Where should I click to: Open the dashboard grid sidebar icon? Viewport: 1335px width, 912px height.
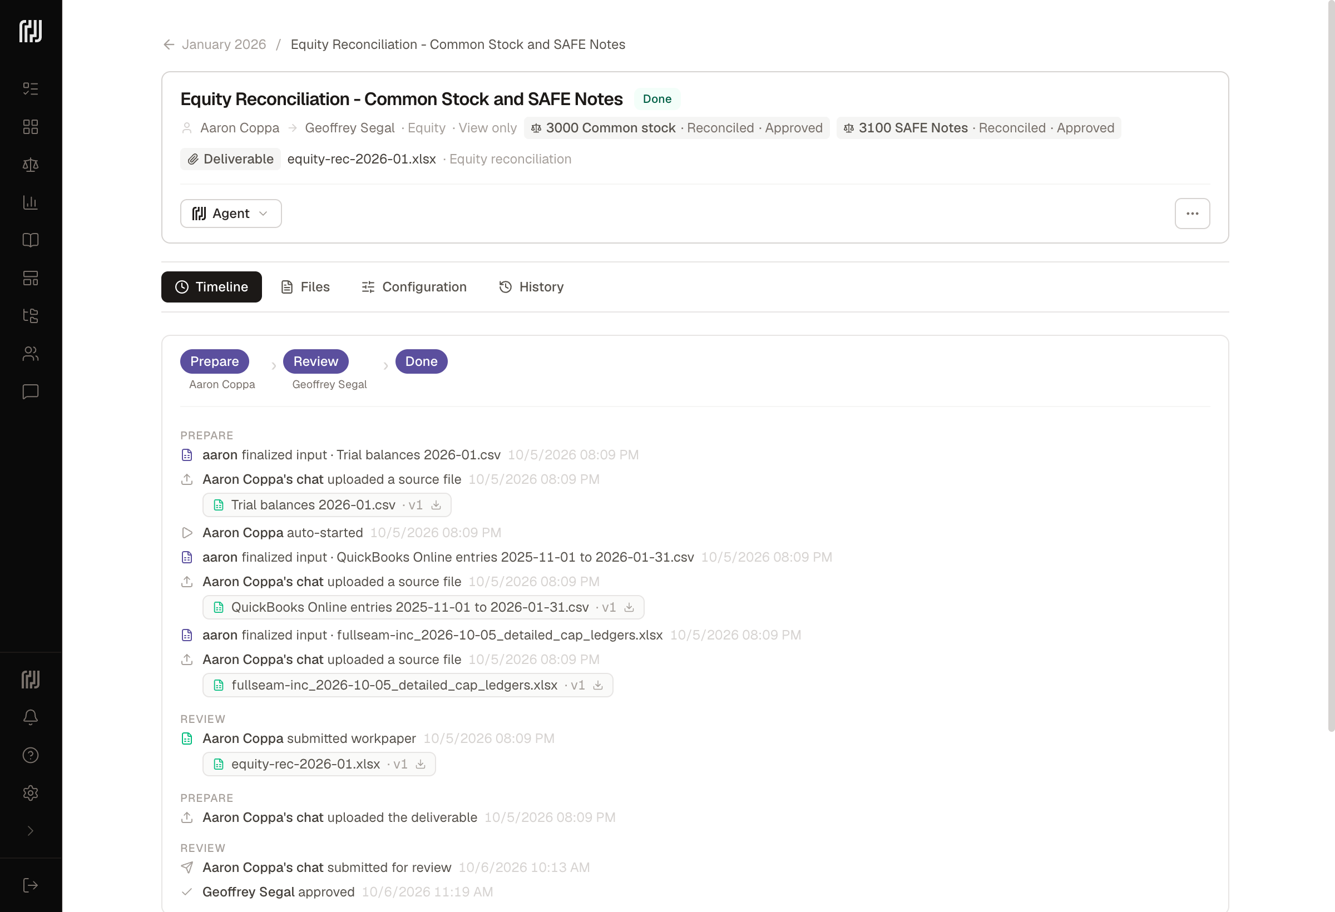(x=31, y=126)
